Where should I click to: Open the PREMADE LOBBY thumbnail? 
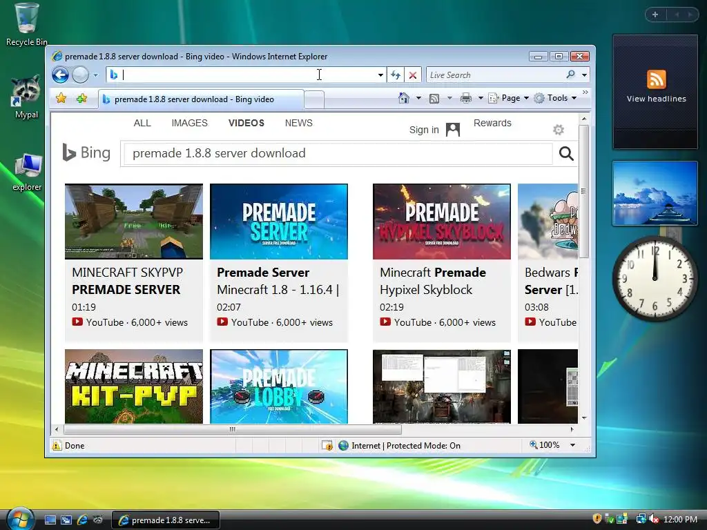[x=279, y=386]
